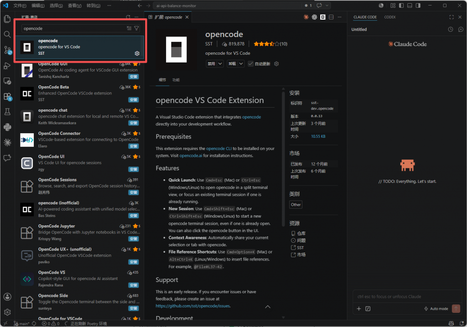Viewport: 467px width, 327px height.
Task: Launch Claude Code from editor title bar
Action: 306,17
